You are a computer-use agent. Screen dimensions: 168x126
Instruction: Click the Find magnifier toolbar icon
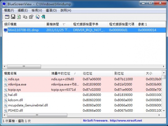(x=37, y=17)
